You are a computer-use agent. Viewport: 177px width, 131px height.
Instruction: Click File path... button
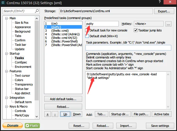pyautogui.click(x=141, y=114)
